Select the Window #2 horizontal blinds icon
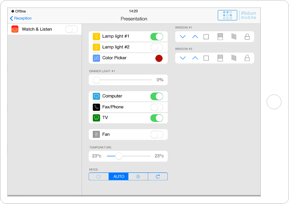The height and width of the screenshot is (204, 289). click(220, 58)
